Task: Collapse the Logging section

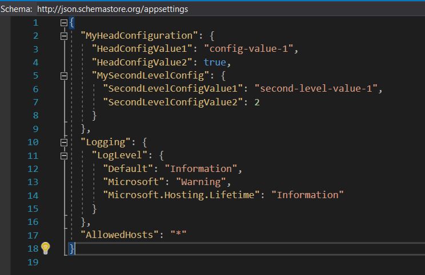Action: point(64,142)
